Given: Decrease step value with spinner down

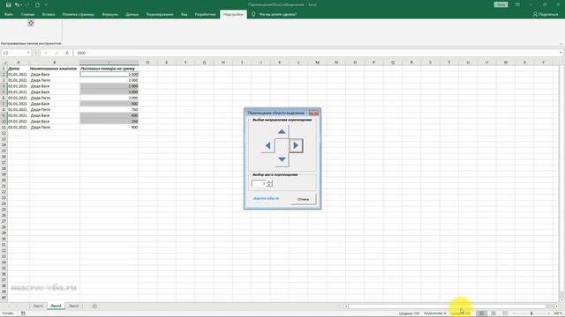Looking at the screenshot, I should (269, 186).
